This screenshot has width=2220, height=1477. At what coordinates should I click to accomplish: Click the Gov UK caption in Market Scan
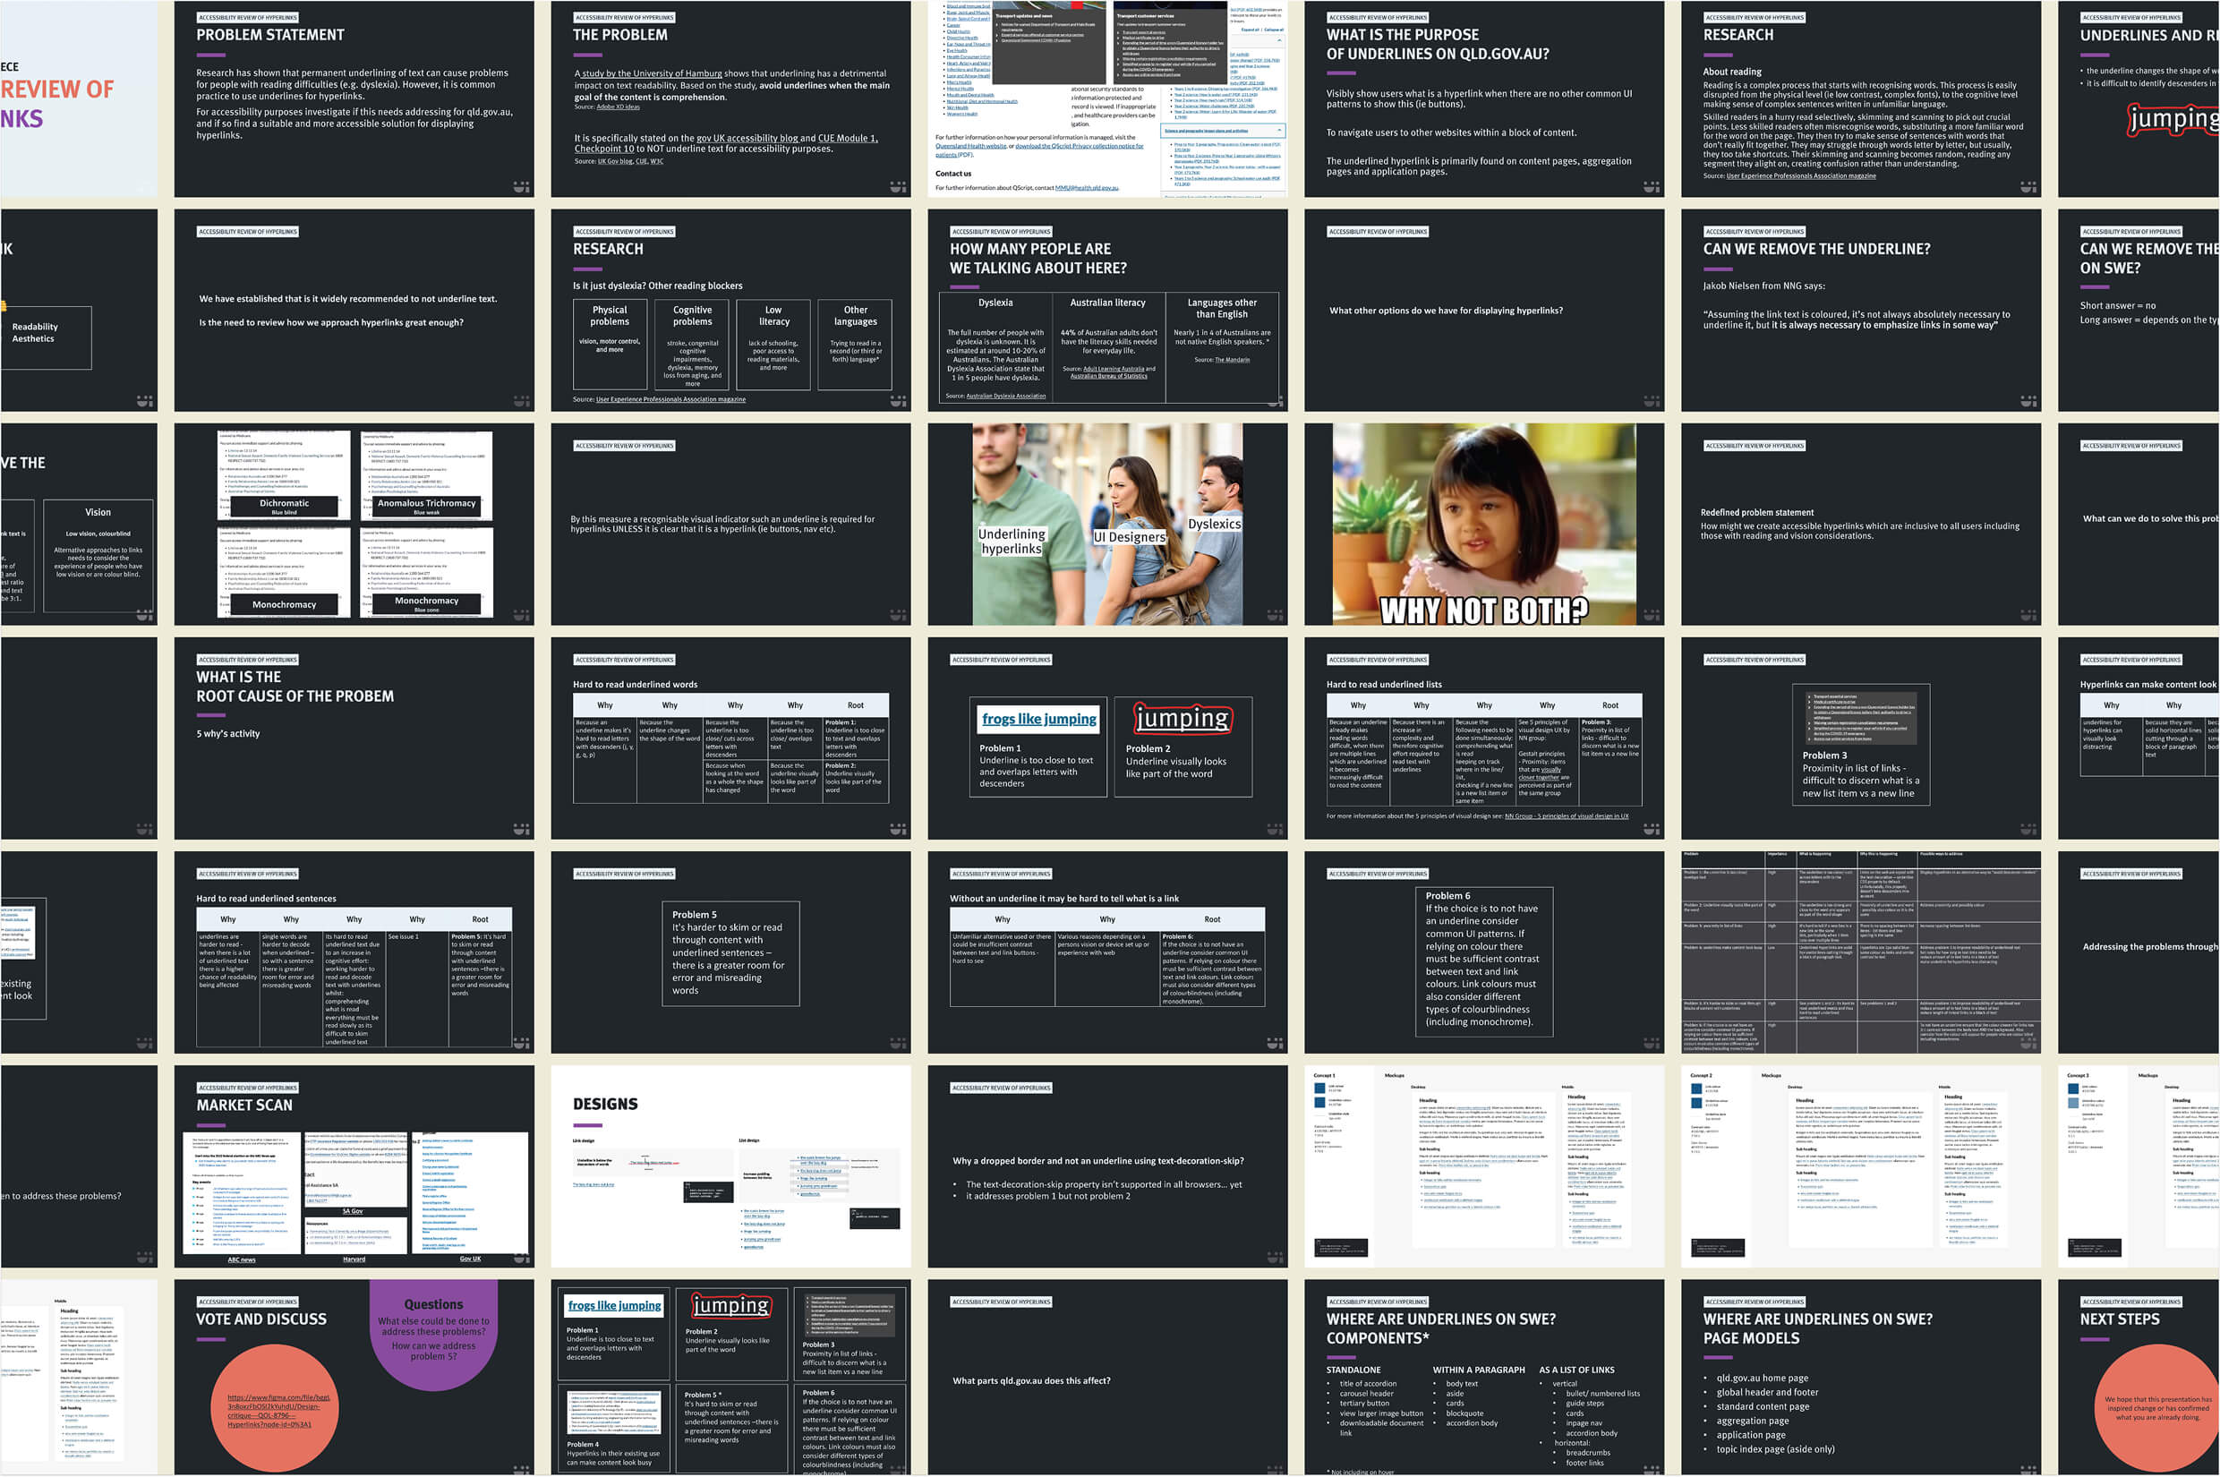(470, 1259)
